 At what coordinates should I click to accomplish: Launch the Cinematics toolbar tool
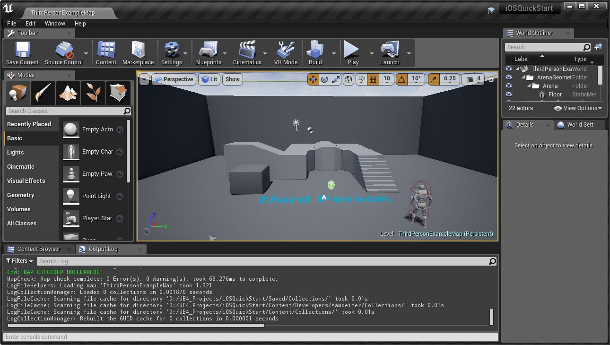coord(248,51)
